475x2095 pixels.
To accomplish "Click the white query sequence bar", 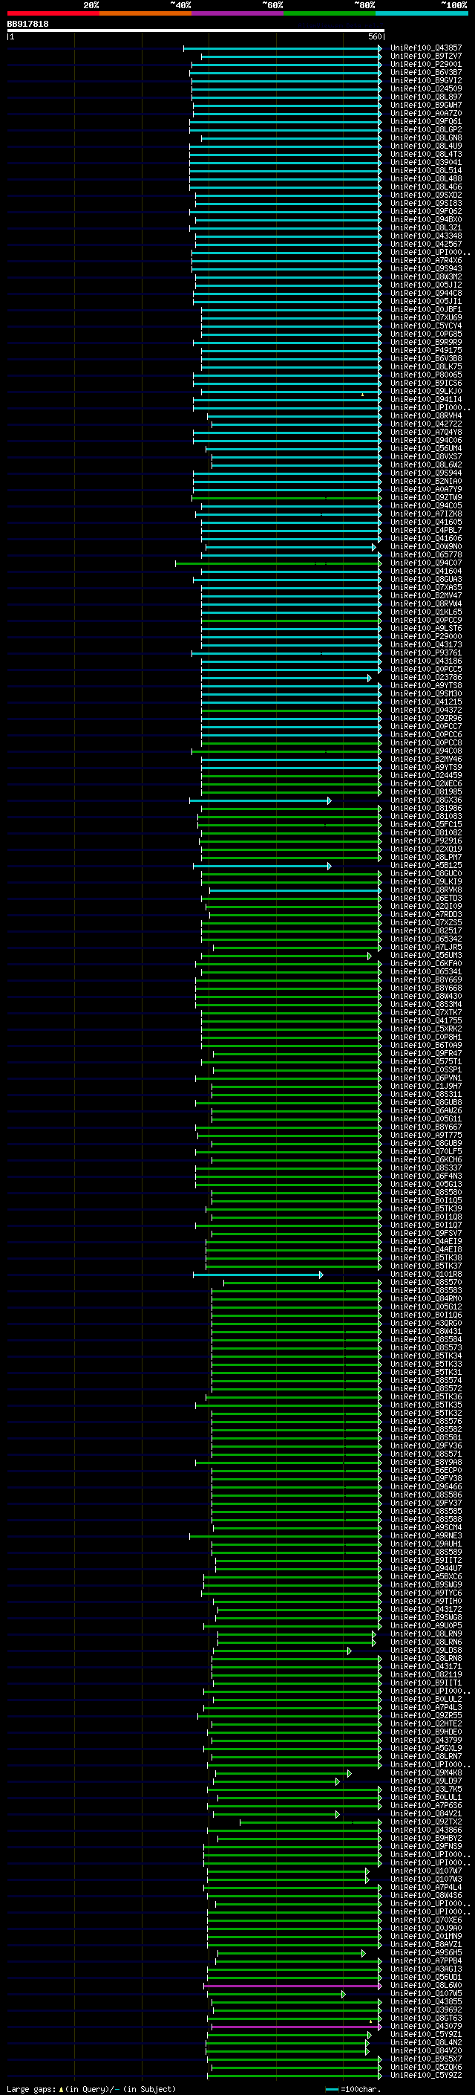I will 196,30.
